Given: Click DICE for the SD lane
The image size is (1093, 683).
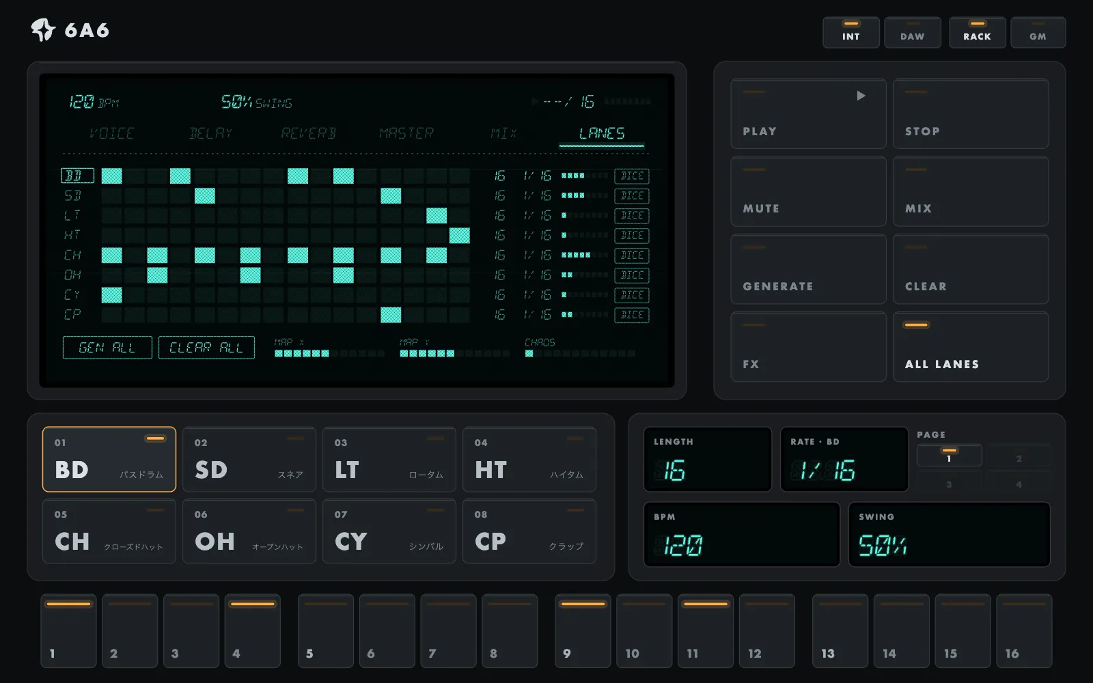Looking at the screenshot, I should tap(632, 196).
